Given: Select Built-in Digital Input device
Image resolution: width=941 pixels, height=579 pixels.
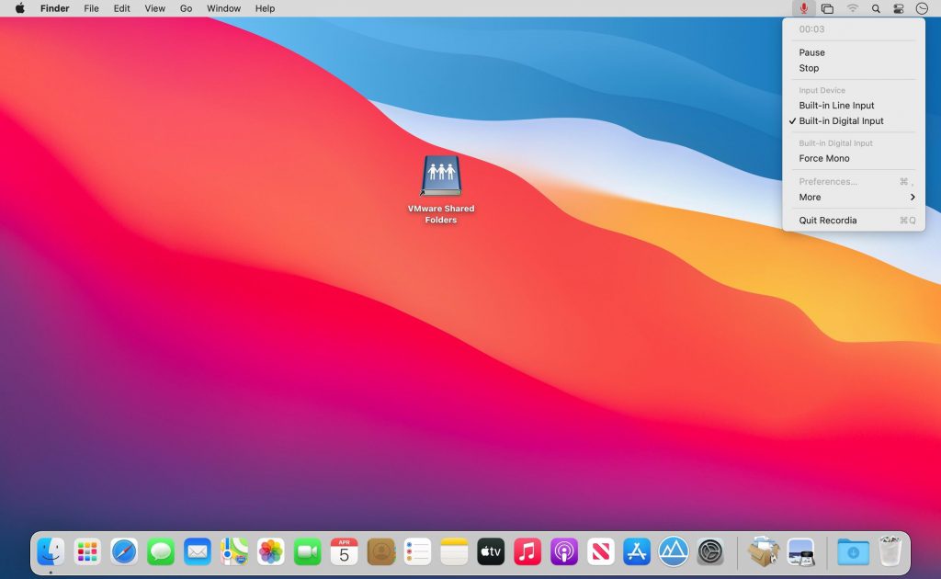Looking at the screenshot, I should (841, 121).
